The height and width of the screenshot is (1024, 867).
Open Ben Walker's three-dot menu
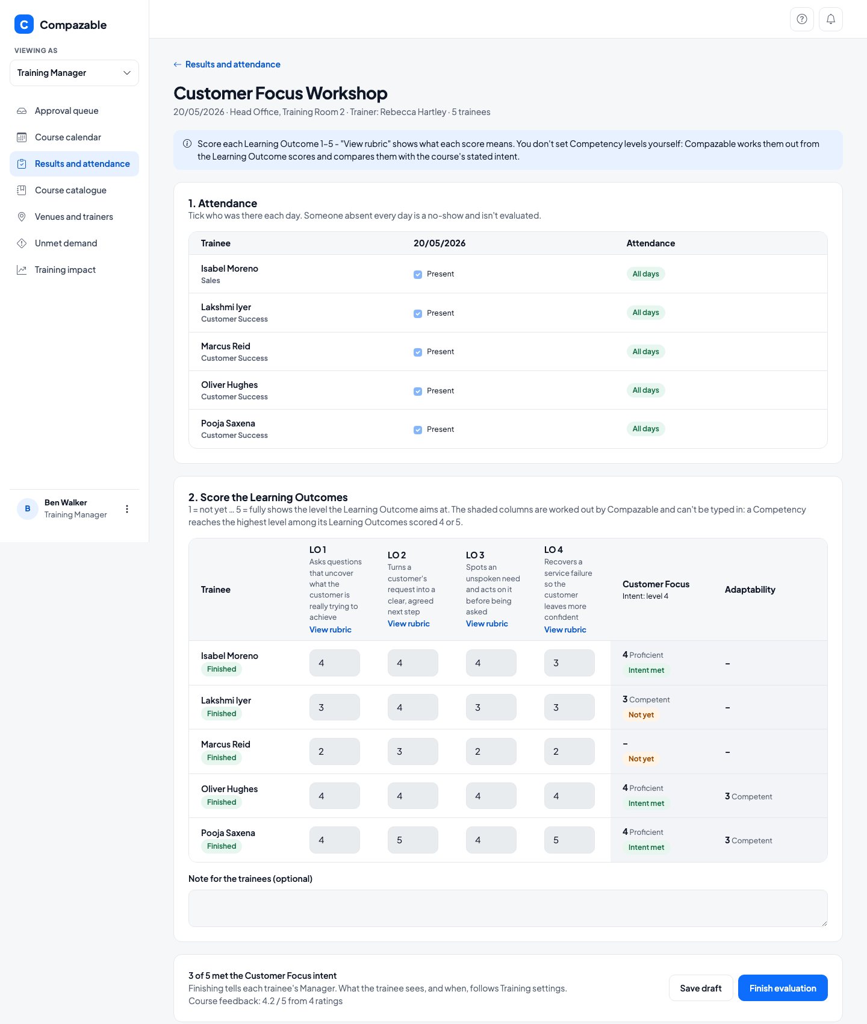click(x=127, y=509)
